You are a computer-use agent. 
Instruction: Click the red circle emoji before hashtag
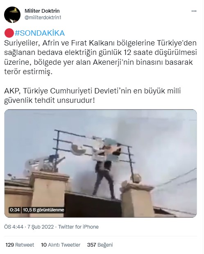pos(9,33)
